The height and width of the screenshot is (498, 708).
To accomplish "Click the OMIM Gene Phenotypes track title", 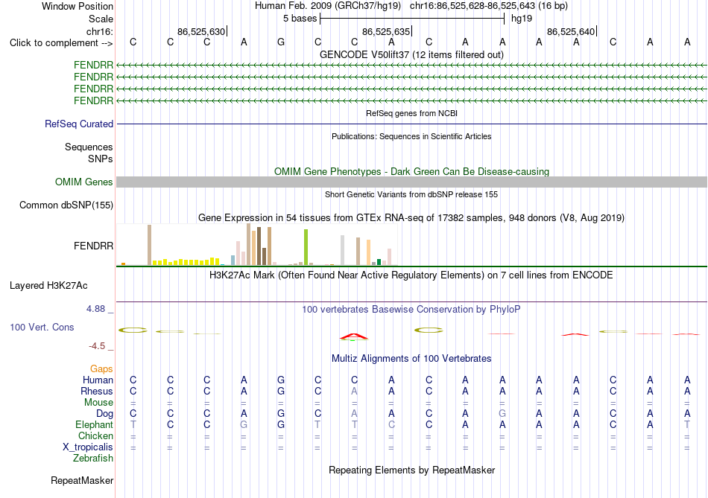I will (x=411, y=171).
